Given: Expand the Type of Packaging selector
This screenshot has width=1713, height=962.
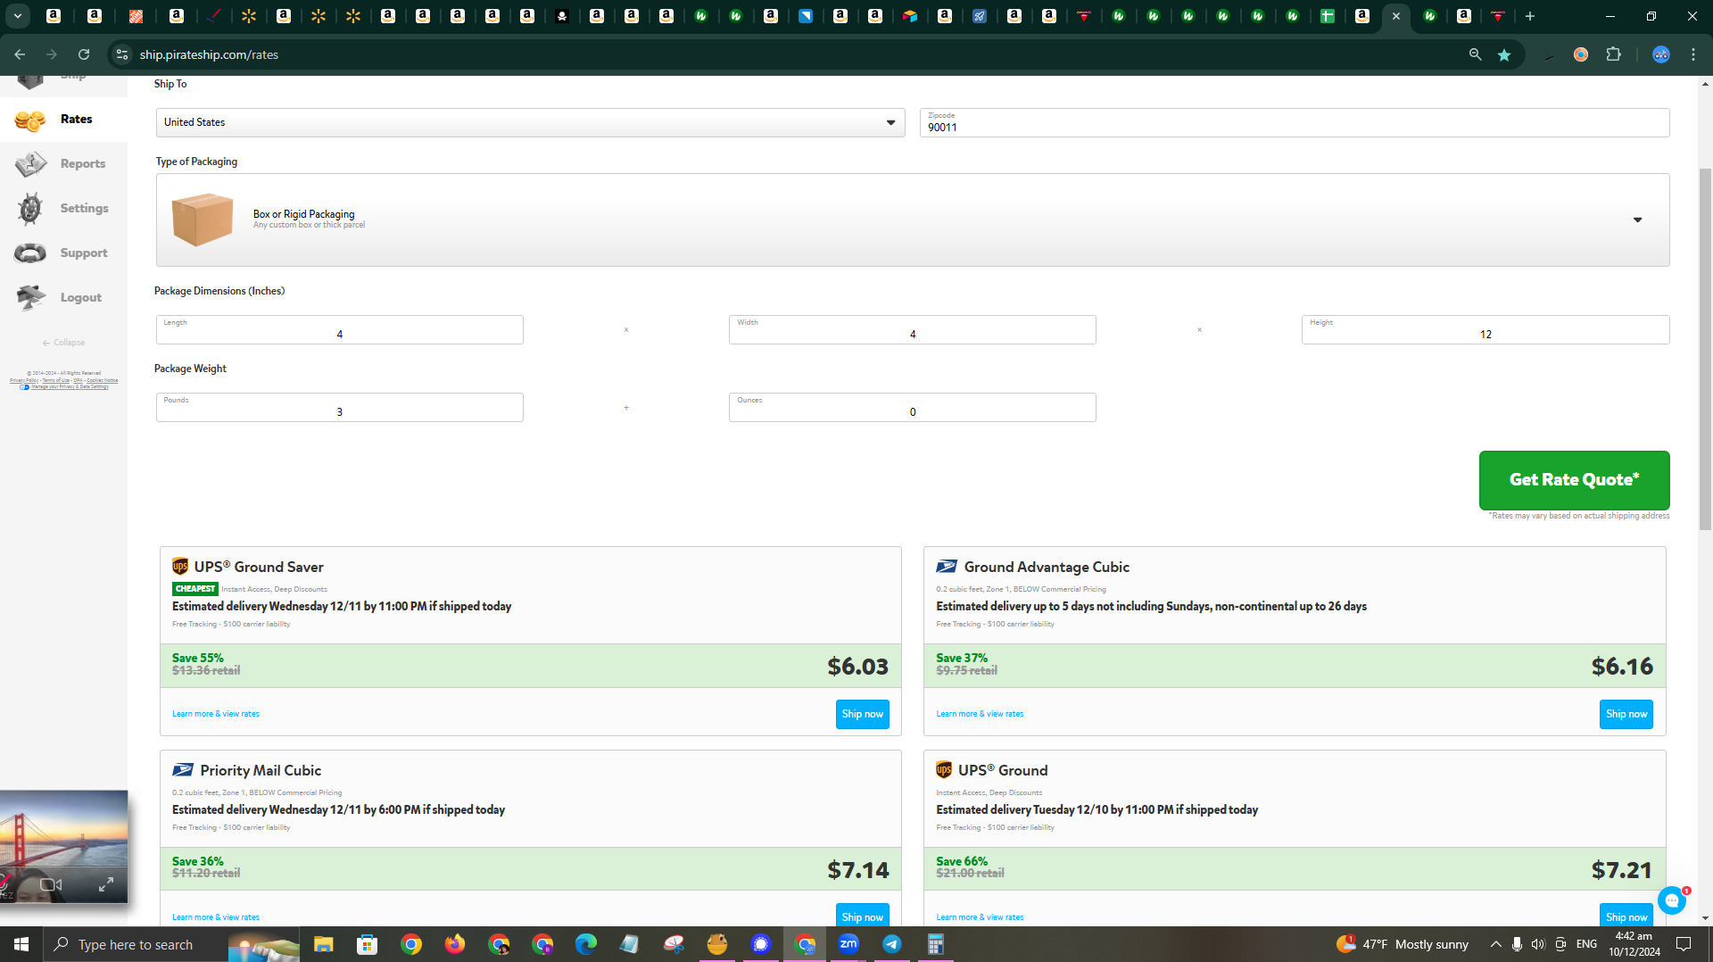Looking at the screenshot, I should click(x=912, y=220).
